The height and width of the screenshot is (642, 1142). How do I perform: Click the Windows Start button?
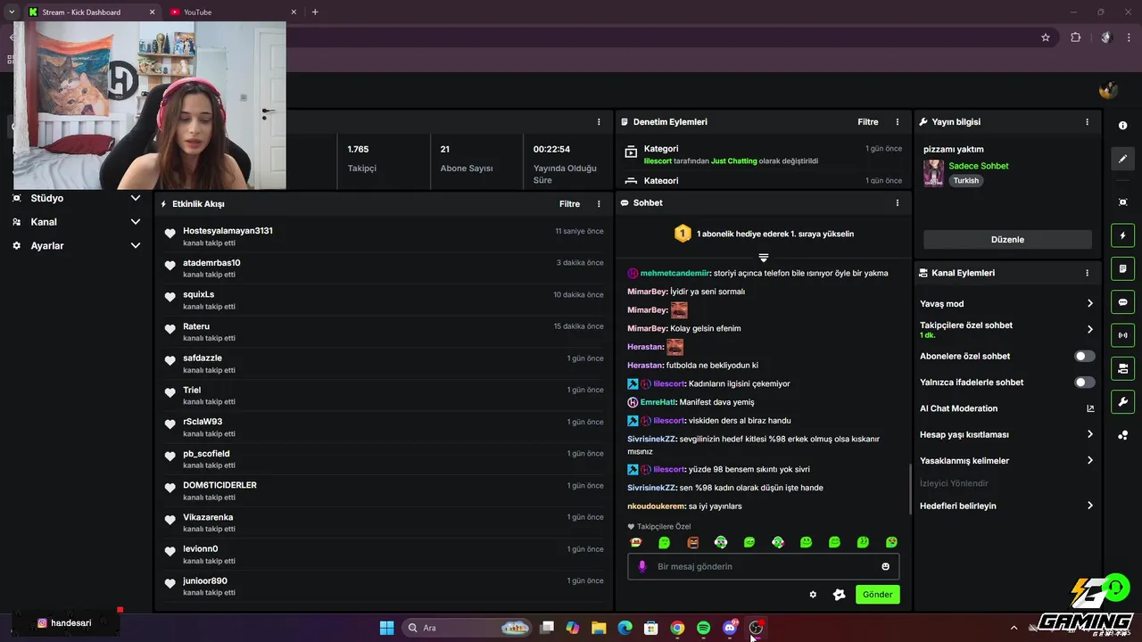(386, 628)
